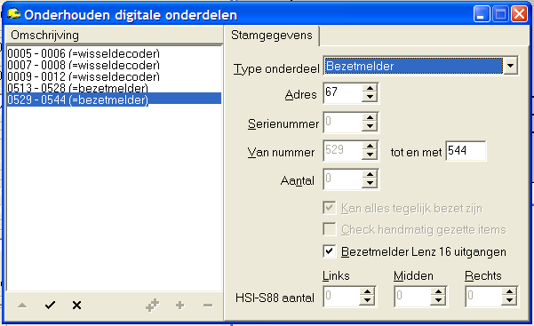Click the up triangle navigation icon
The height and width of the screenshot is (326, 534).
[x=22, y=305]
